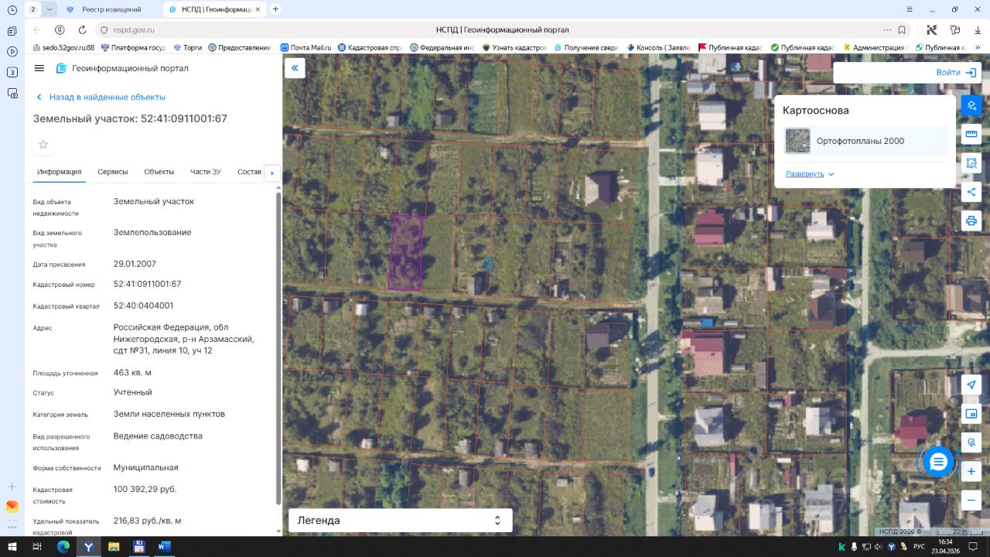The height and width of the screenshot is (557, 990).
Task: Open the Администрация bookmark
Action: click(875, 47)
